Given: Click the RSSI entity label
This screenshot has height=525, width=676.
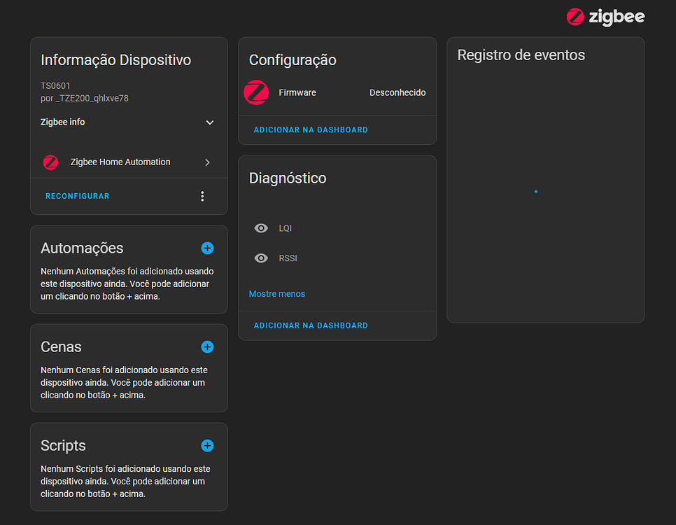Looking at the screenshot, I should click(x=288, y=258).
